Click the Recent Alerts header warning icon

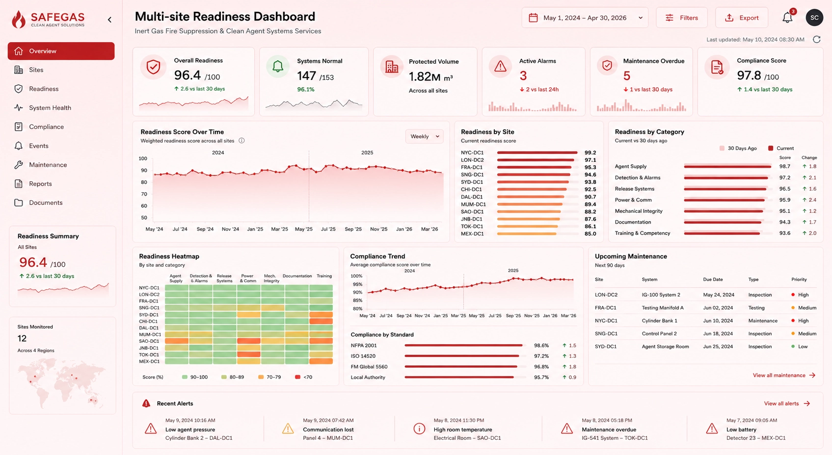146,404
